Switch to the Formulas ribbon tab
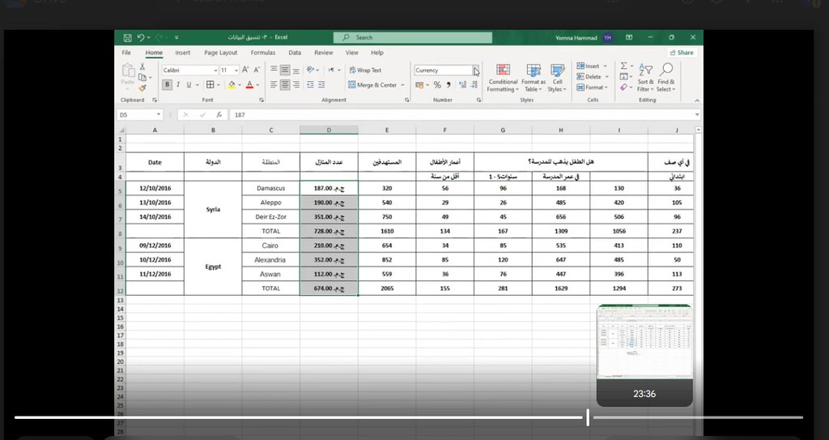Image resolution: width=829 pixels, height=440 pixels. 262,53
